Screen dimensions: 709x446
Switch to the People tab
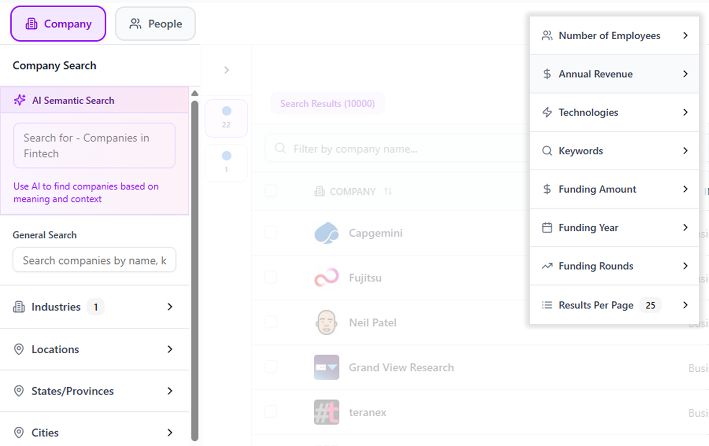click(155, 24)
